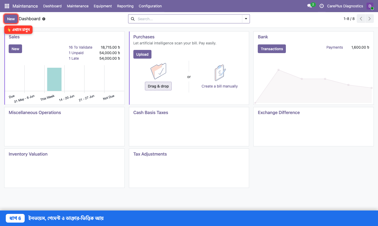Screen dimensions: 378x226
Task: Click the Maintenance app title
Action: tap(25, 6)
